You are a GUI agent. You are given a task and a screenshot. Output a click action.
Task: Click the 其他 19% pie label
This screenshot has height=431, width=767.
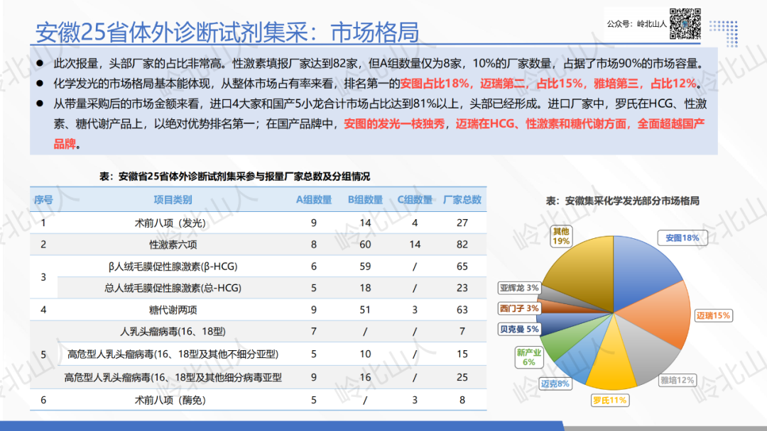(x=560, y=236)
